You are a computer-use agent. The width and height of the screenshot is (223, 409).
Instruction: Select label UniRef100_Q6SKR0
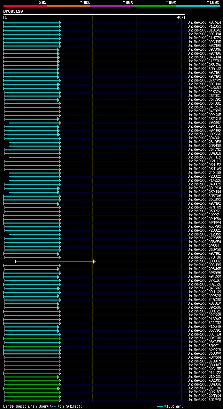[204, 65]
